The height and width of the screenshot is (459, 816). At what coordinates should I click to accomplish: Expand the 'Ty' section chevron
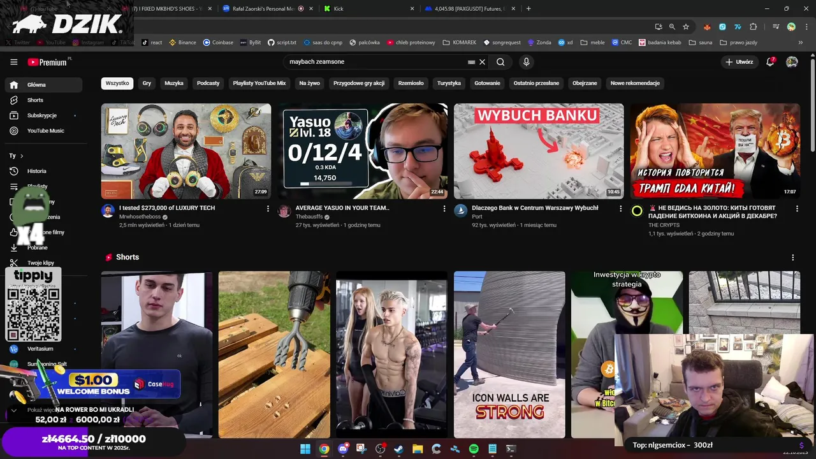point(22,156)
